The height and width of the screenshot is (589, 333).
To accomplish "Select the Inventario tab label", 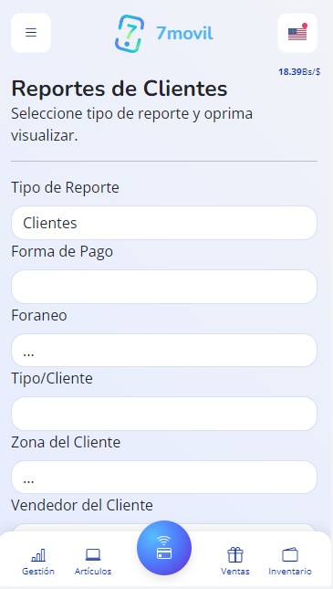I will point(290,572).
